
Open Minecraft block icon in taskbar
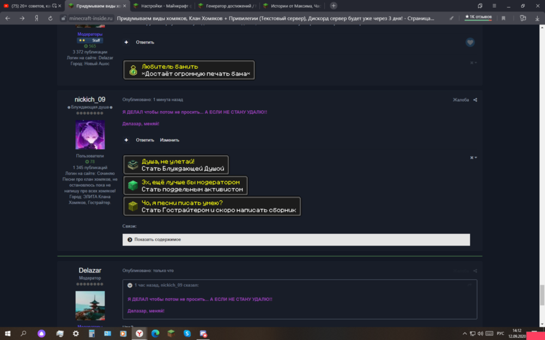(171, 333)
